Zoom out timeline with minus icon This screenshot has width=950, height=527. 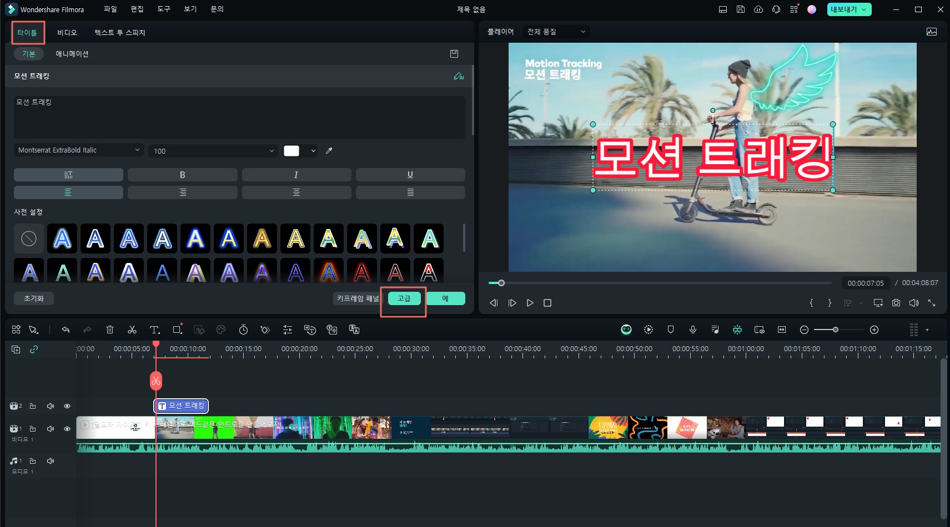click(x=804, y=330)
